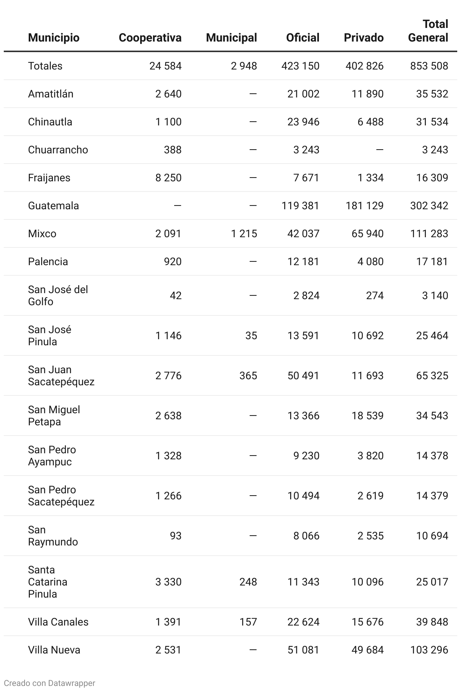Select the Oficial column header

[303, 38]
